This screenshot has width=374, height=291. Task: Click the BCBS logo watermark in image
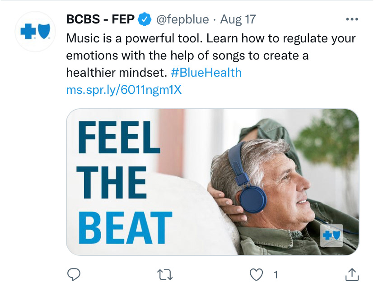click(331, 236)
